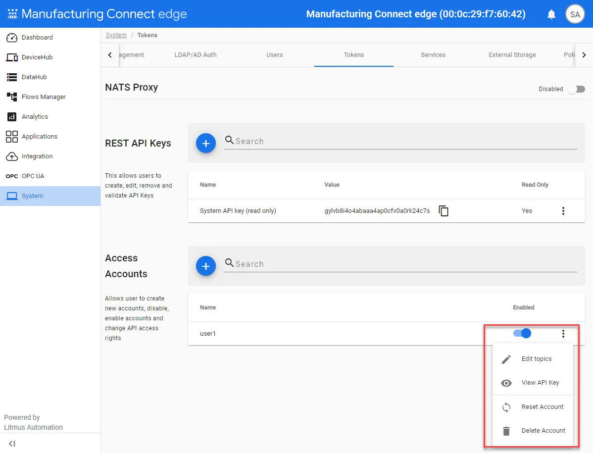
Task: Click the Applications grid icon
Action: tap(12, 137)
